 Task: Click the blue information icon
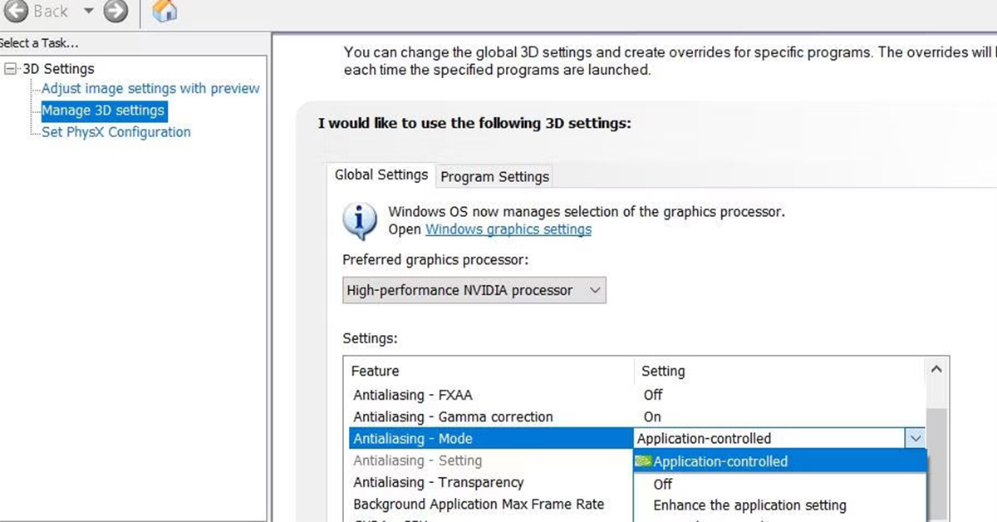[x=359, y=219]
